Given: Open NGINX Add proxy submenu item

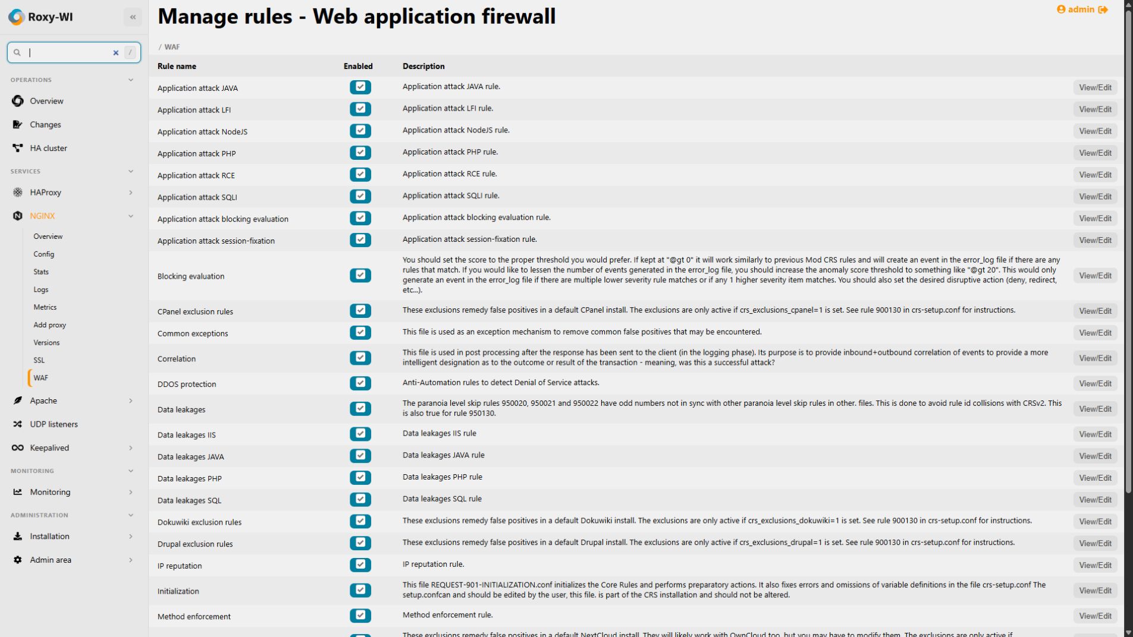Looking at the screenshot, I should (50, 325).
